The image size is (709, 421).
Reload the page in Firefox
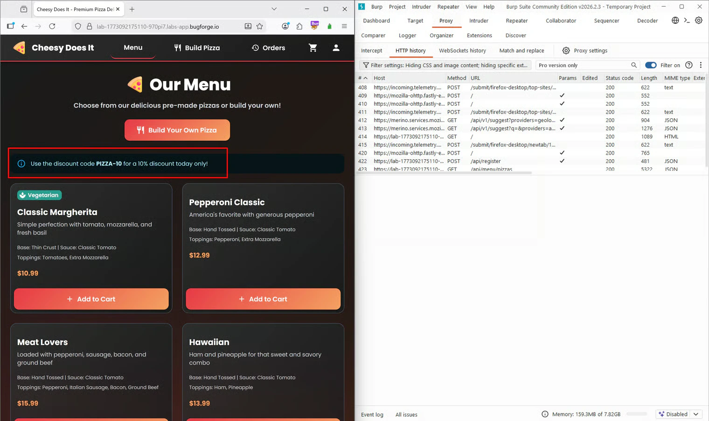click(52, 26)
